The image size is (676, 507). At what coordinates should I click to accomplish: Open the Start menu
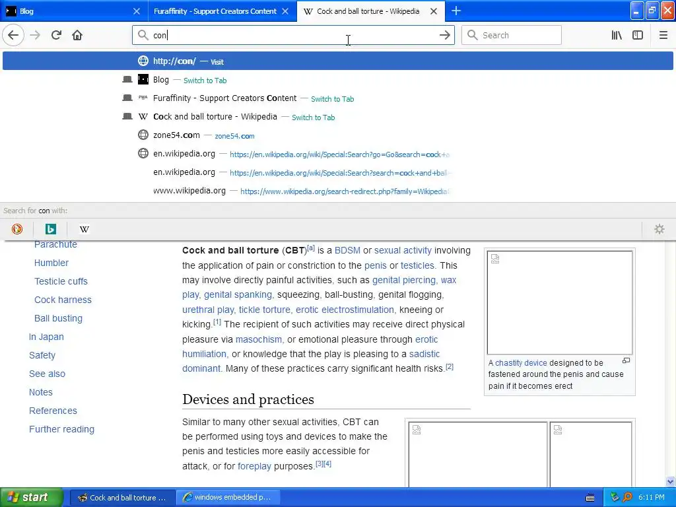pos(31,497)
